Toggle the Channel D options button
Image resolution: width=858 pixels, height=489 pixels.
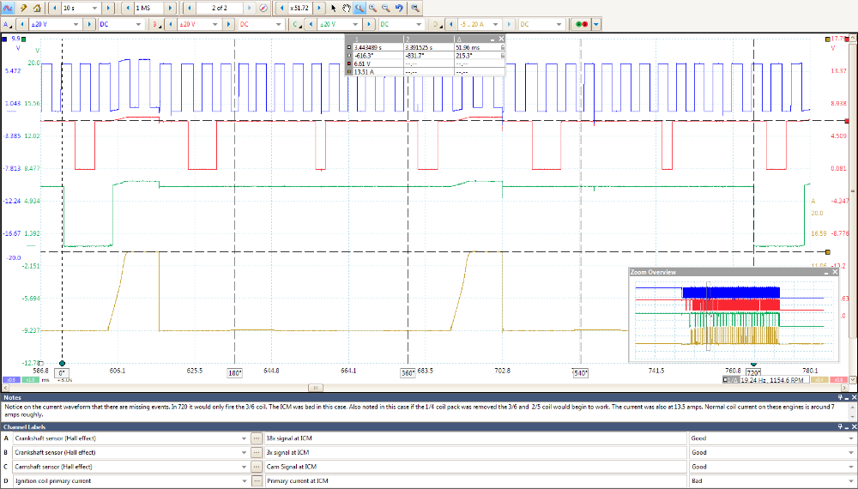click(x=438, y=24)
